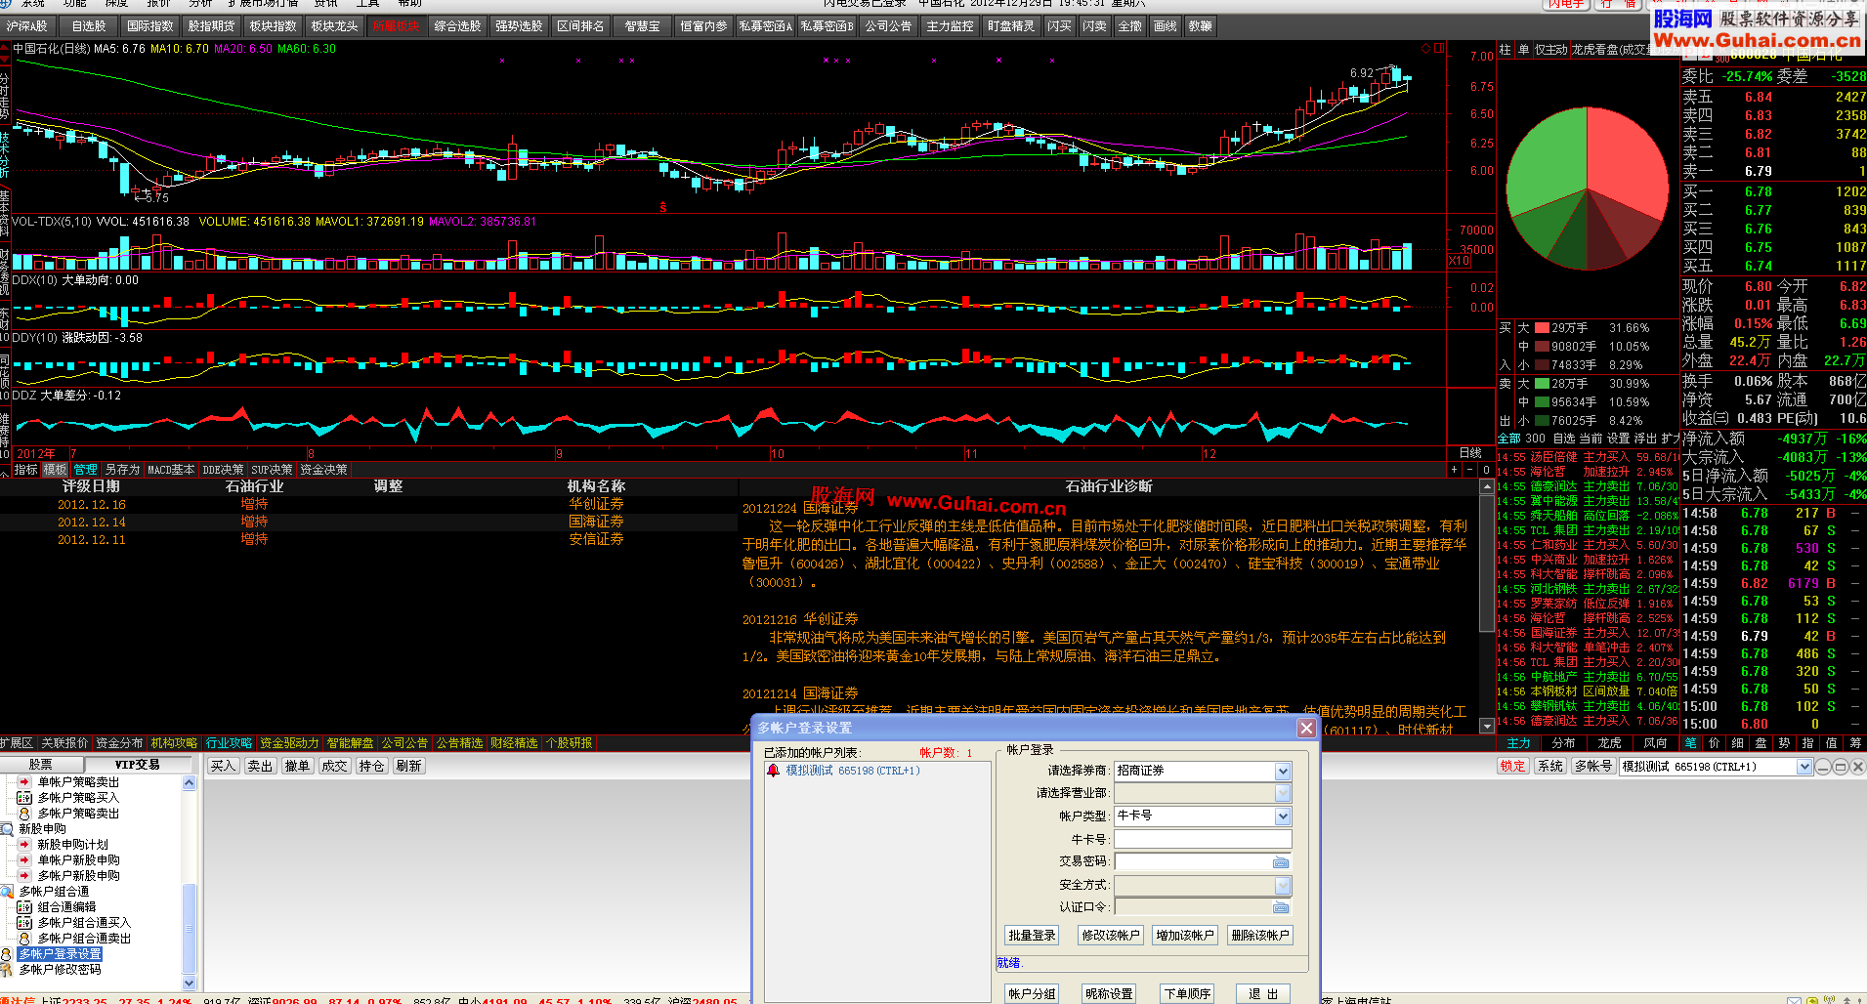Viewport: 1867px width, 1004px height.
Task: Click the tree scrollbar down arrow
Action: coord(190,983)
